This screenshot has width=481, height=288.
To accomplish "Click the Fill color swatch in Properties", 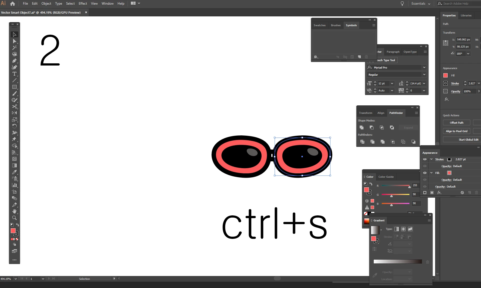I will [445, 75].
